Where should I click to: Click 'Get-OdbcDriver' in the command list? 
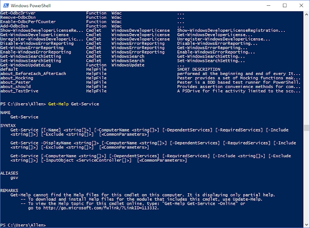[18, 13]
